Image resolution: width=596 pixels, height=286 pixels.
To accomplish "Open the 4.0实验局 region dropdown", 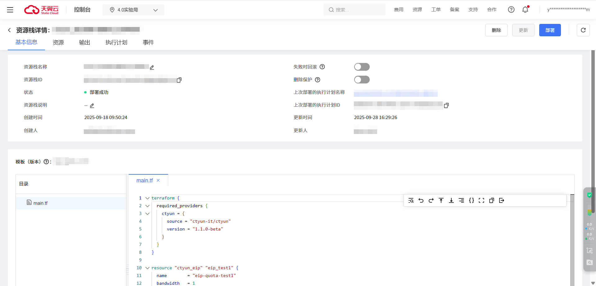I will [x=133, y=10].
